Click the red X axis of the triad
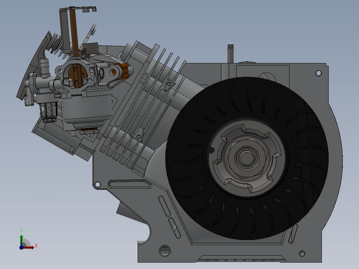This screenshot has width=359, height=269. coord(29,247)
